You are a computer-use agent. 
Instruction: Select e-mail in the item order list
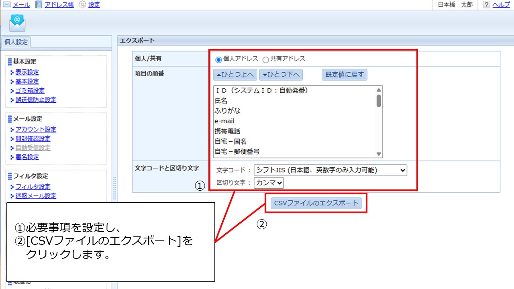click(x=294, y=121)
